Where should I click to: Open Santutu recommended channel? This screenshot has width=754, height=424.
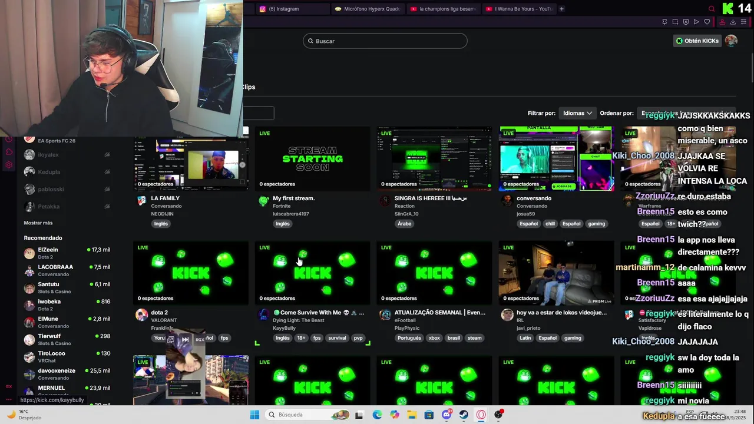(x=67, y=288)
